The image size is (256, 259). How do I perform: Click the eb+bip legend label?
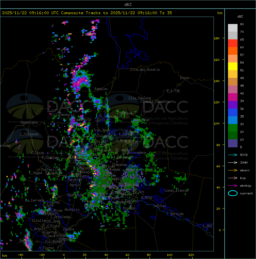[x=246, y=186]
